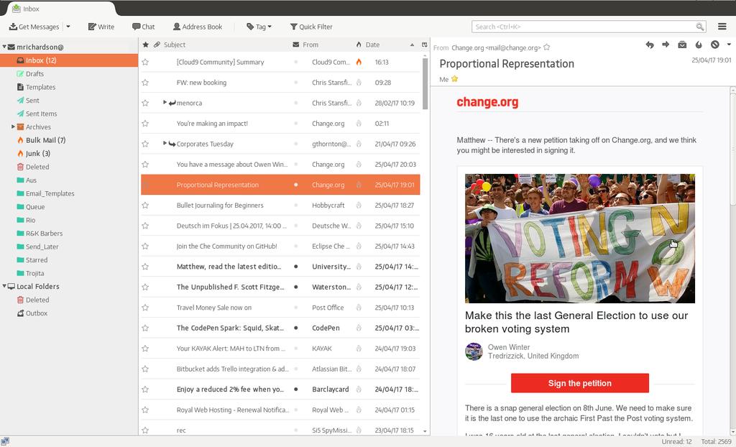The width and height of the screenshot is (736, 447).
Task: Click the 'Sign the petition' button
Action: pyautogui.click(x=579, y=383)
